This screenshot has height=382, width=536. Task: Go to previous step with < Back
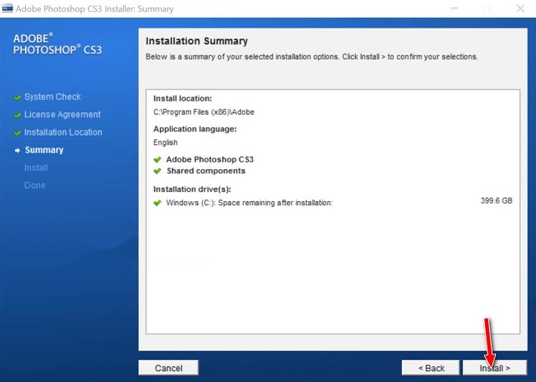[430, 368]
